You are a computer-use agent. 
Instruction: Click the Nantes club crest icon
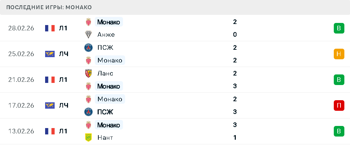(88, 138)
